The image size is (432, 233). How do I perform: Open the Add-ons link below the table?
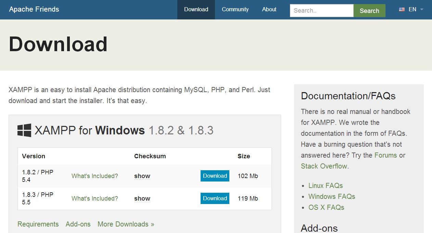(78, 224)
